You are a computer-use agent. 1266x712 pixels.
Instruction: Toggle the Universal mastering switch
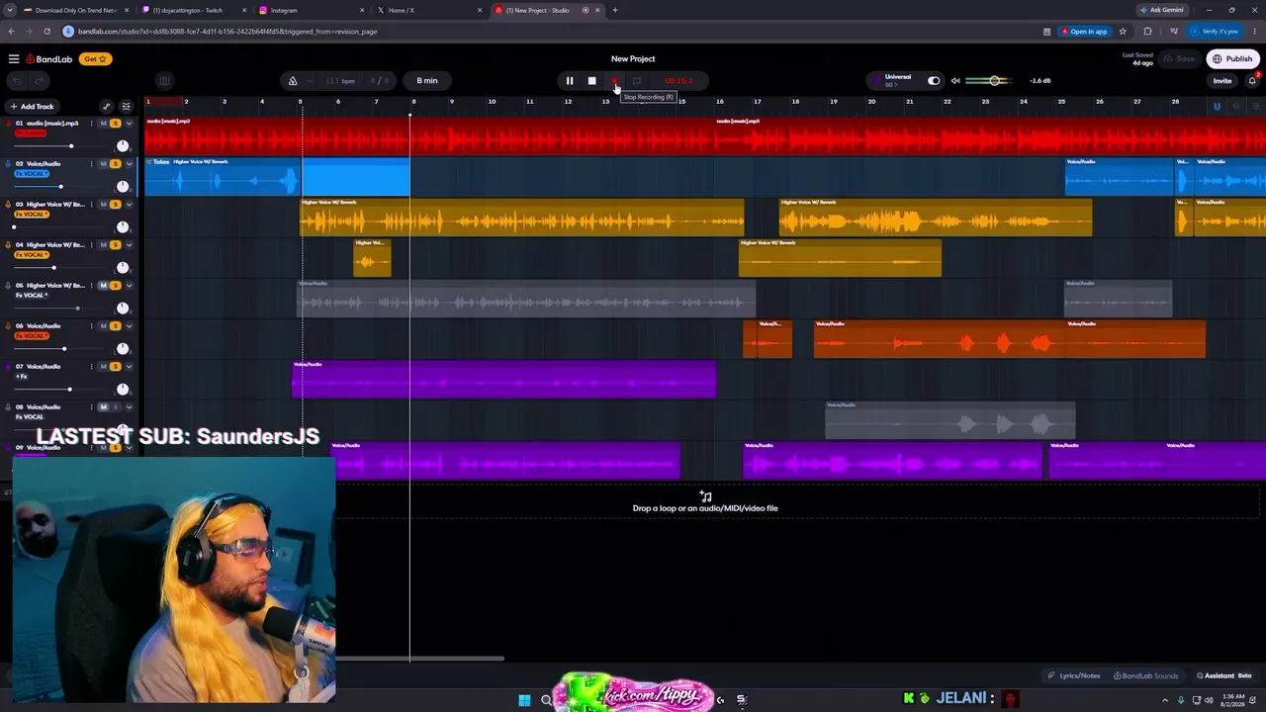(934, 81)
